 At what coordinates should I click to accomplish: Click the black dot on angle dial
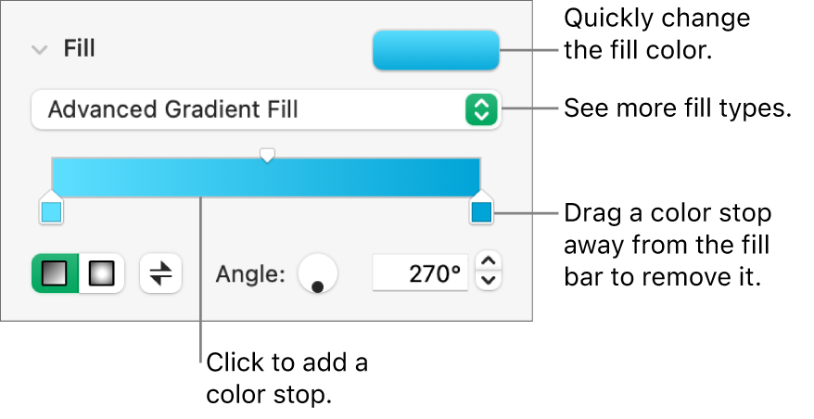point(317,287)
